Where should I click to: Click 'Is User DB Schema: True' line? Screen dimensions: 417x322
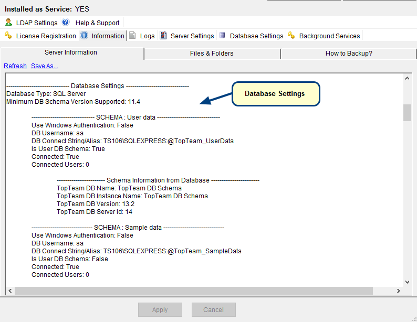tap(68, 149)
